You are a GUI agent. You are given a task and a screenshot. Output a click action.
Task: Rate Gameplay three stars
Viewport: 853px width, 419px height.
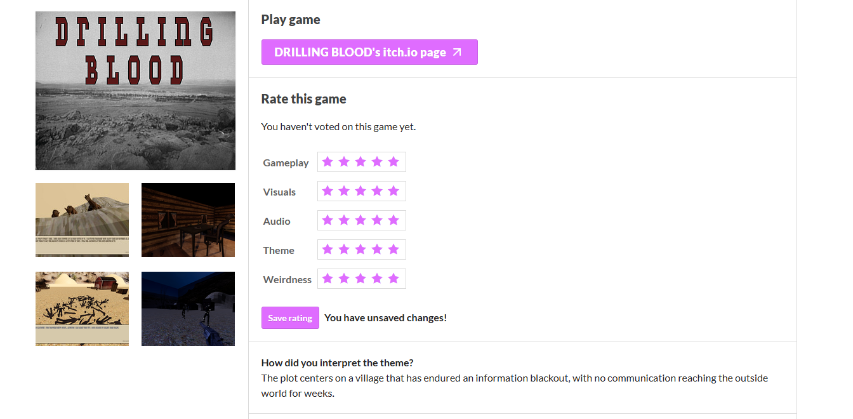360,162
